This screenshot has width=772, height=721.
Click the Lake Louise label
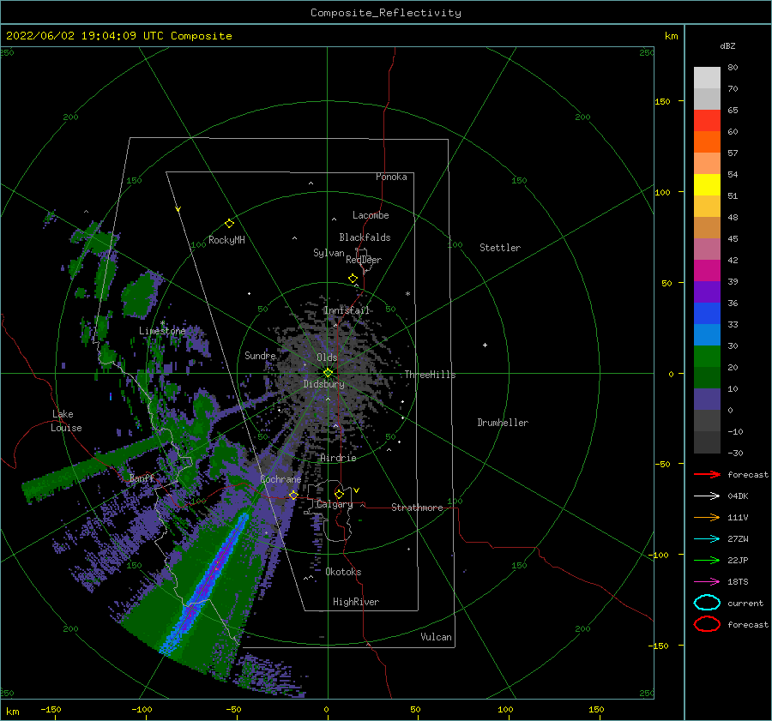66,421
